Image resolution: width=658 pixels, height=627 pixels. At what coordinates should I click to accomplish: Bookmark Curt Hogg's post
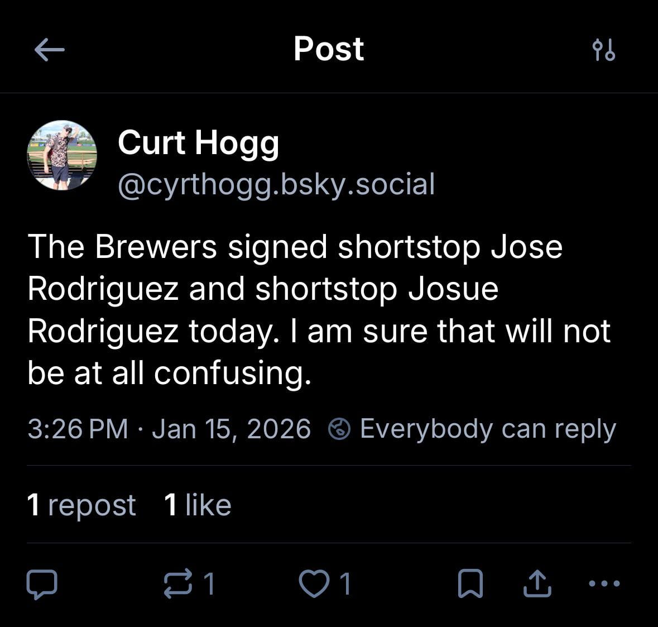tap(470, 584)
